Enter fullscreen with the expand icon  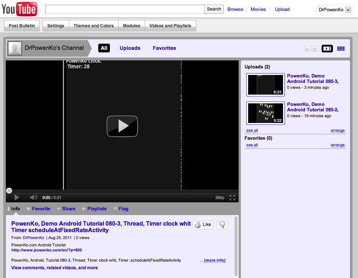[232, 198]
